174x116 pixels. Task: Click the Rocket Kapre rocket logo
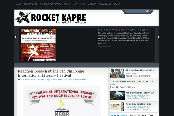tap(23, 17)
